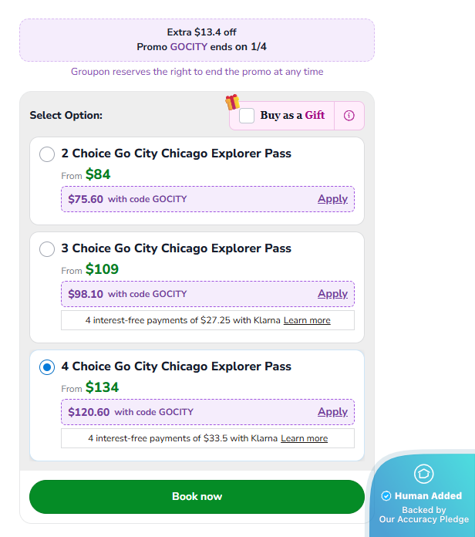The width and height of the screenshot is (475, 537).
Task: Open Klarna Learn more for $33.5 payments
Action: click(x=304, y=438)
